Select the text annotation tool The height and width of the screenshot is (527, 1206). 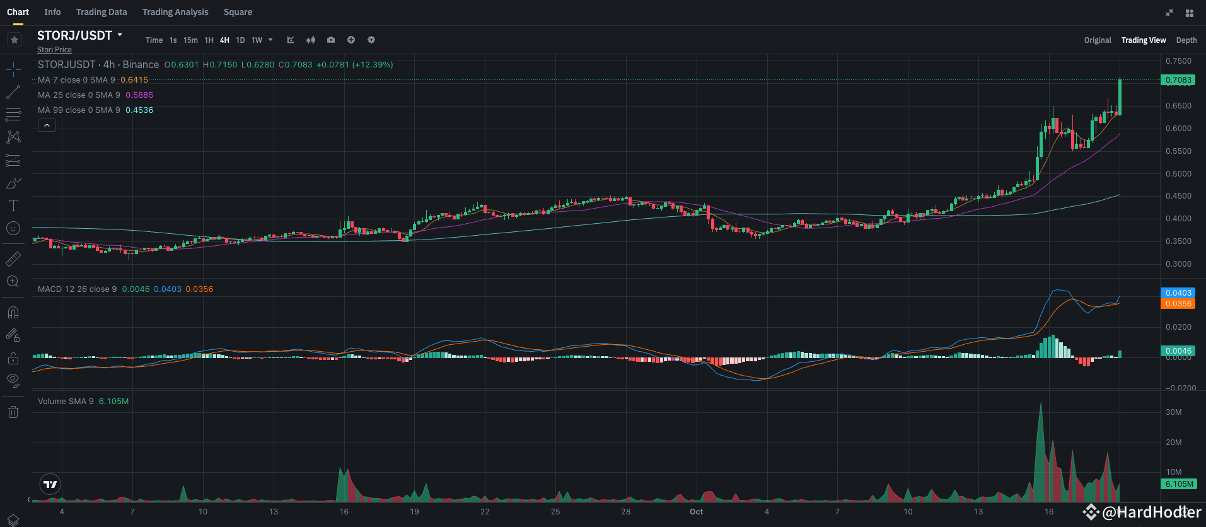click(13, 206)
